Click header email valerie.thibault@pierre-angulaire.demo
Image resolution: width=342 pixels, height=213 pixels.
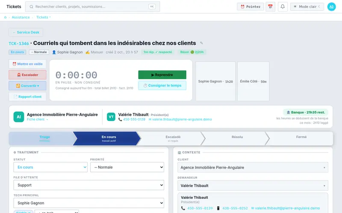(x=180, y=119)
